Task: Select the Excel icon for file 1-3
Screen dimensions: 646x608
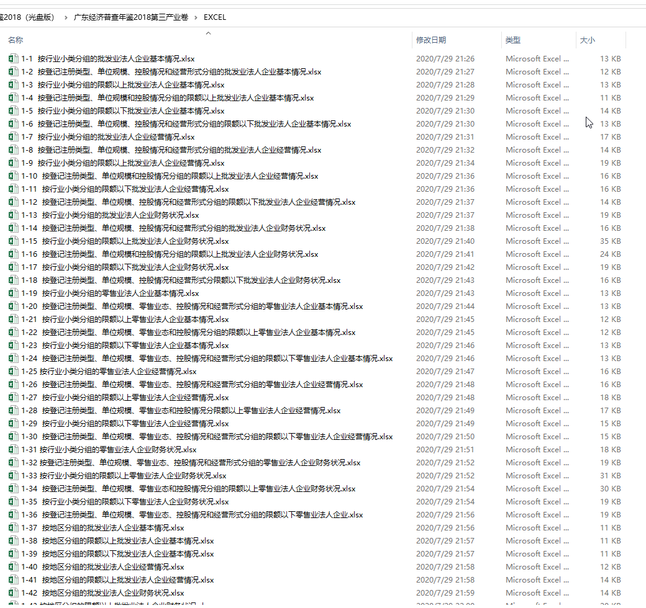Action: pos(13,85)
